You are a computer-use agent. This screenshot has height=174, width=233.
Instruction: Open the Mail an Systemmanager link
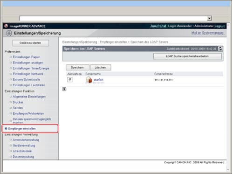(207, 33)
